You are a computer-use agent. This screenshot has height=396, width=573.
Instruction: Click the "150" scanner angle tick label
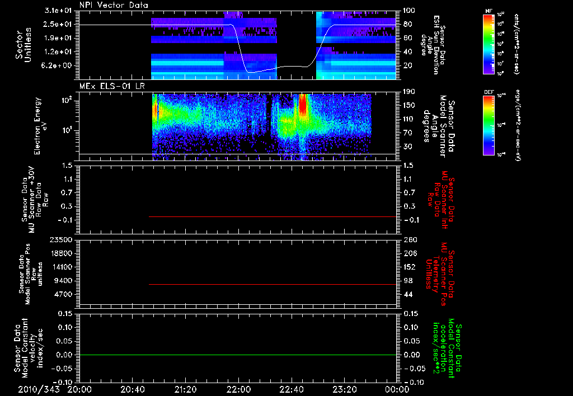click(410, 106)
